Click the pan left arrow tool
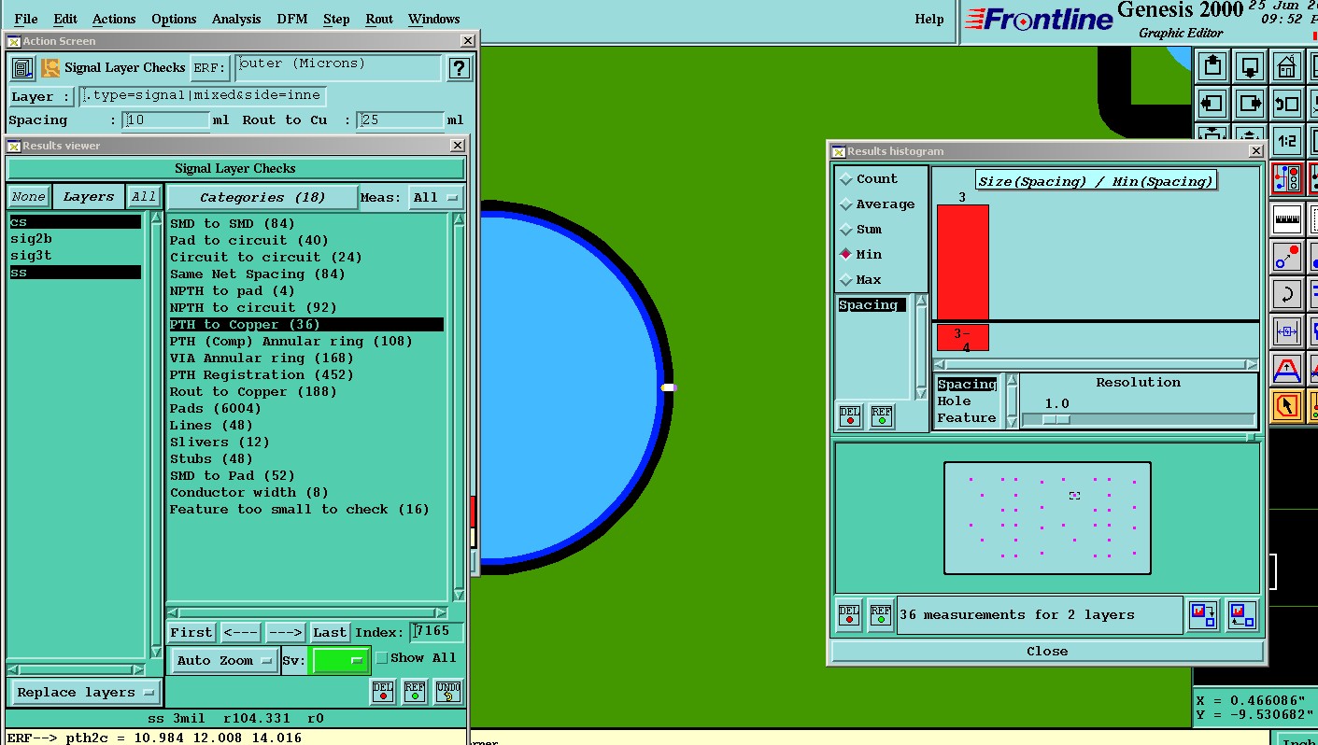 click(x=1212, y=104)
